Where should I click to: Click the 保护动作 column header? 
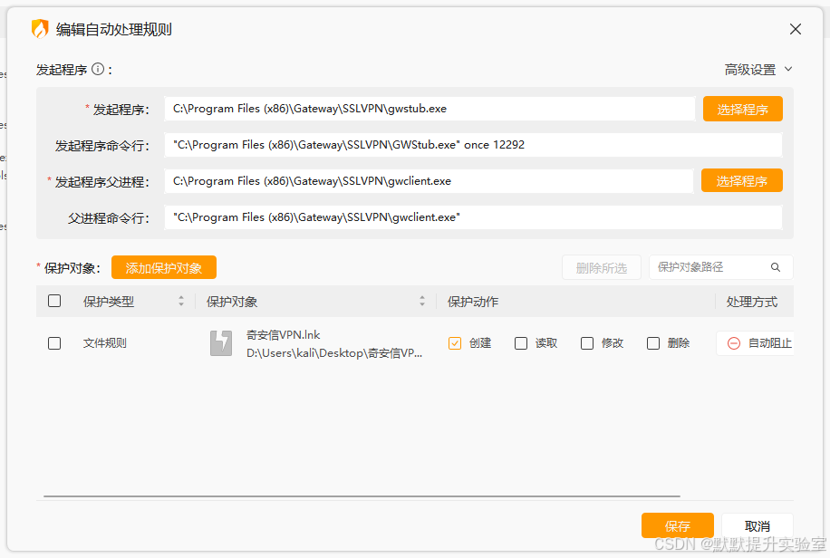[x=473, y=302]
